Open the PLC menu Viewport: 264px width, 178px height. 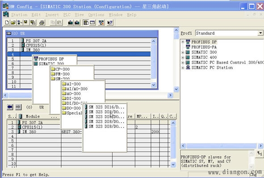pos(67,15)
